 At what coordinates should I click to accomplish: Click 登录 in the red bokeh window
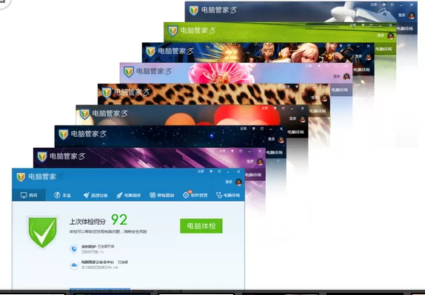pos(292,118)
